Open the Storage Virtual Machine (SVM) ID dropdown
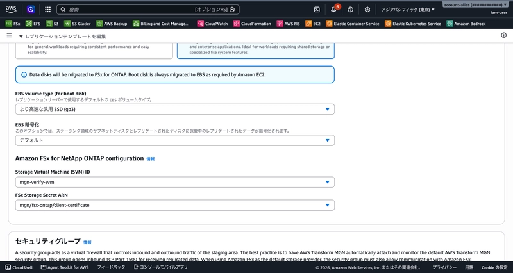This screenshot has width=513, height=273. (x=174, y=182)
